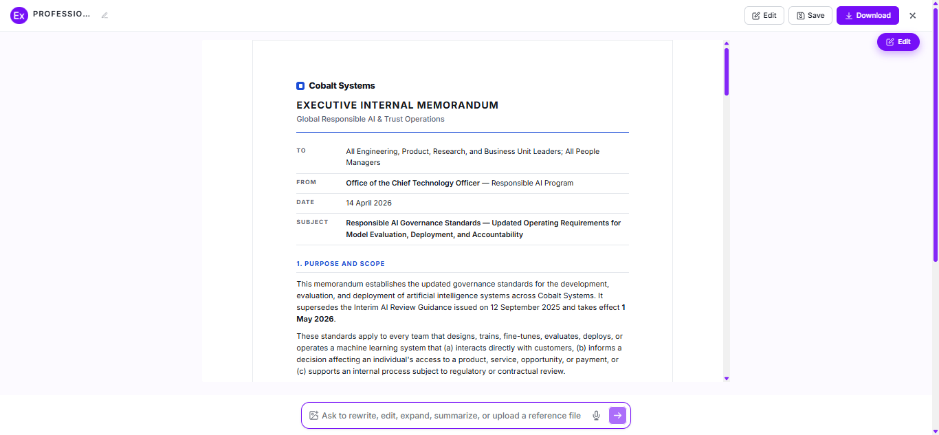This screenshot has width=939, height=435.
Task: Click the document scrollbar thumb
Action: click(726, 71)
